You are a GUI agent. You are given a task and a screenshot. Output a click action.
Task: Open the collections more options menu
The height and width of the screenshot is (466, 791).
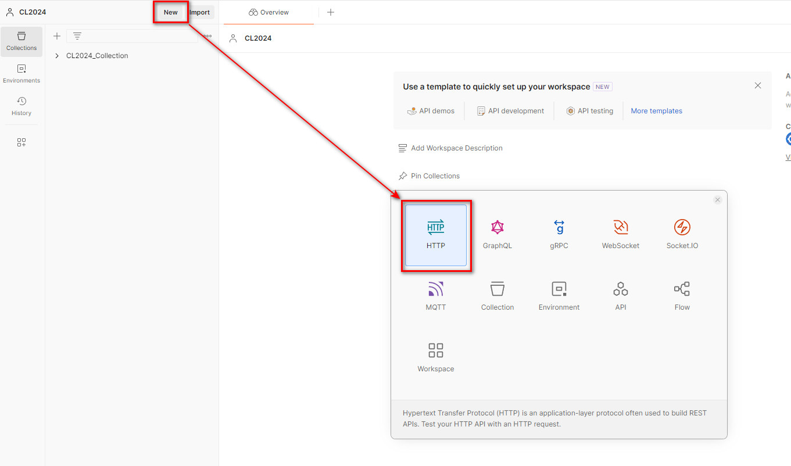point(207,36)
